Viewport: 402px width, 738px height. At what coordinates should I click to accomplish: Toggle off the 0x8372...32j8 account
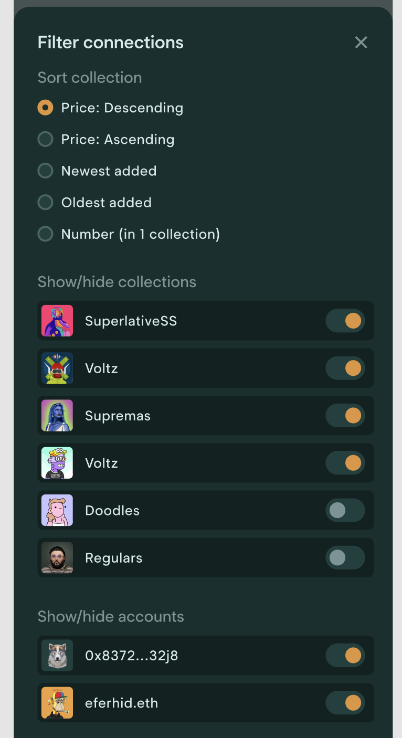pyautogui.click(x=345, y=655)
